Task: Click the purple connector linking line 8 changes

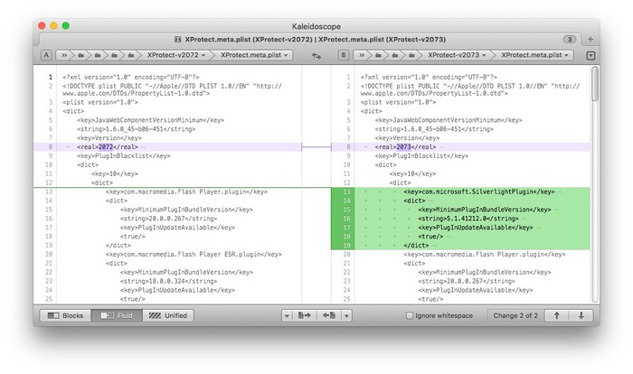Action: tap(316, 147)
